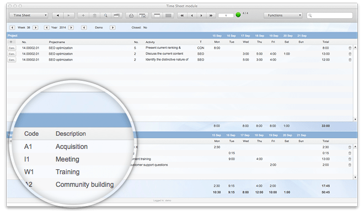Click Saturday 1:00 cell in Discuss row

point(287,54)
